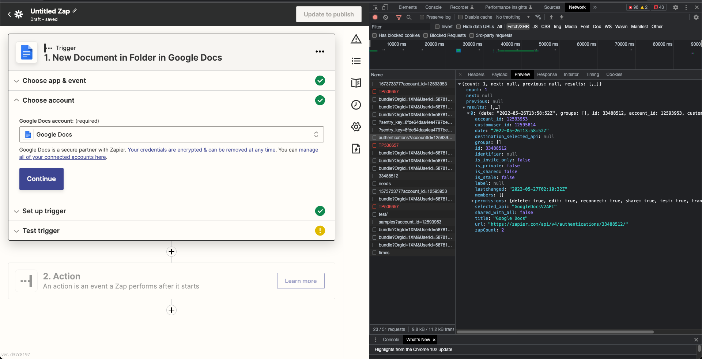The width and height of the screenshot is (702, 359).
Task: Expand Choose app & event section
Action: click(x=171, y=81)
